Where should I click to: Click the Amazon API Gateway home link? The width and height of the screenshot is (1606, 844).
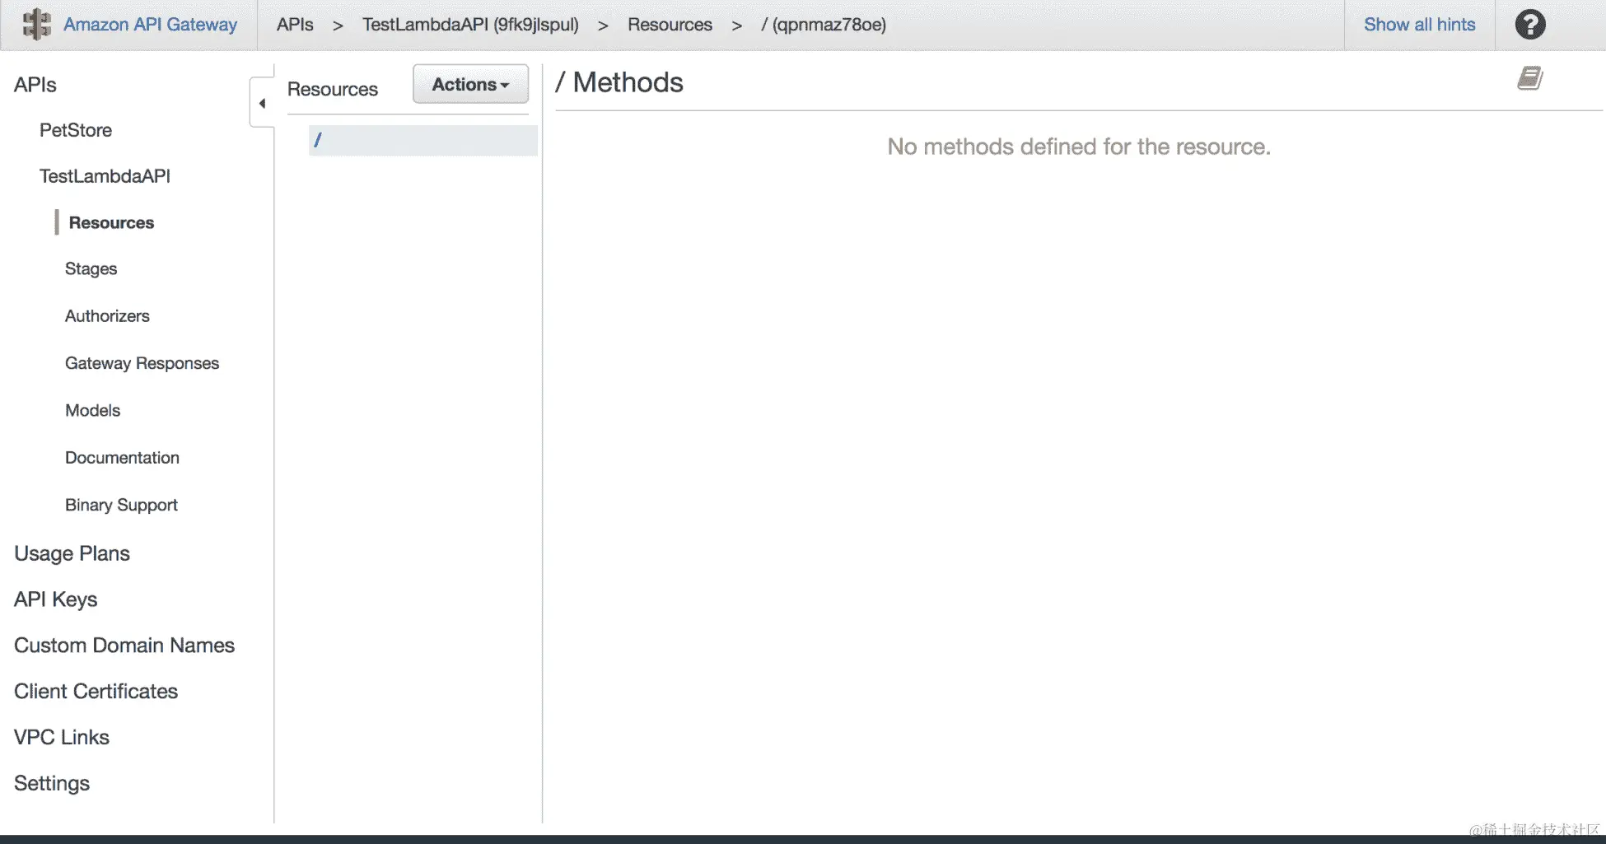point(150,25)
